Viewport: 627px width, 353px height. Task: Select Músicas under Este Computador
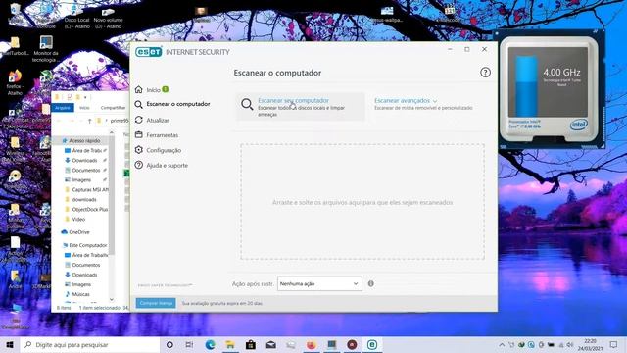80,294
